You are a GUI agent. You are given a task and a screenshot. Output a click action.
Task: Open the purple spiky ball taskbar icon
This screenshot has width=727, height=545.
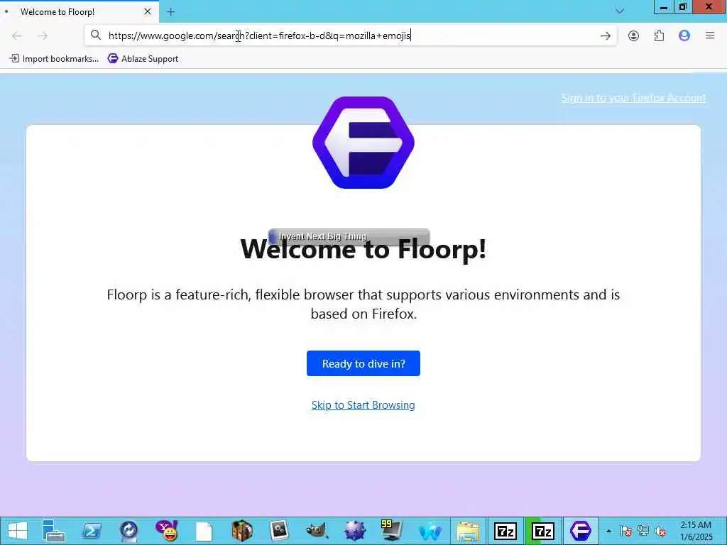(355, 531)
